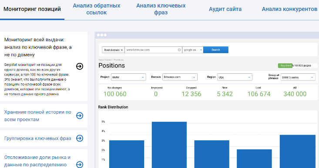Click arrow icon next to Отслеживание доли рынка
319x168 pixels.
[x=80, y=165]
